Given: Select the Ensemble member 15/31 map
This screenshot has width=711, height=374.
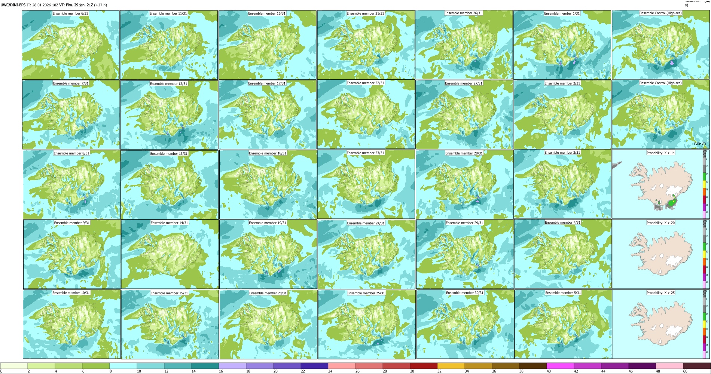Looking at the screenshot, I should click(x=170, y=325).
